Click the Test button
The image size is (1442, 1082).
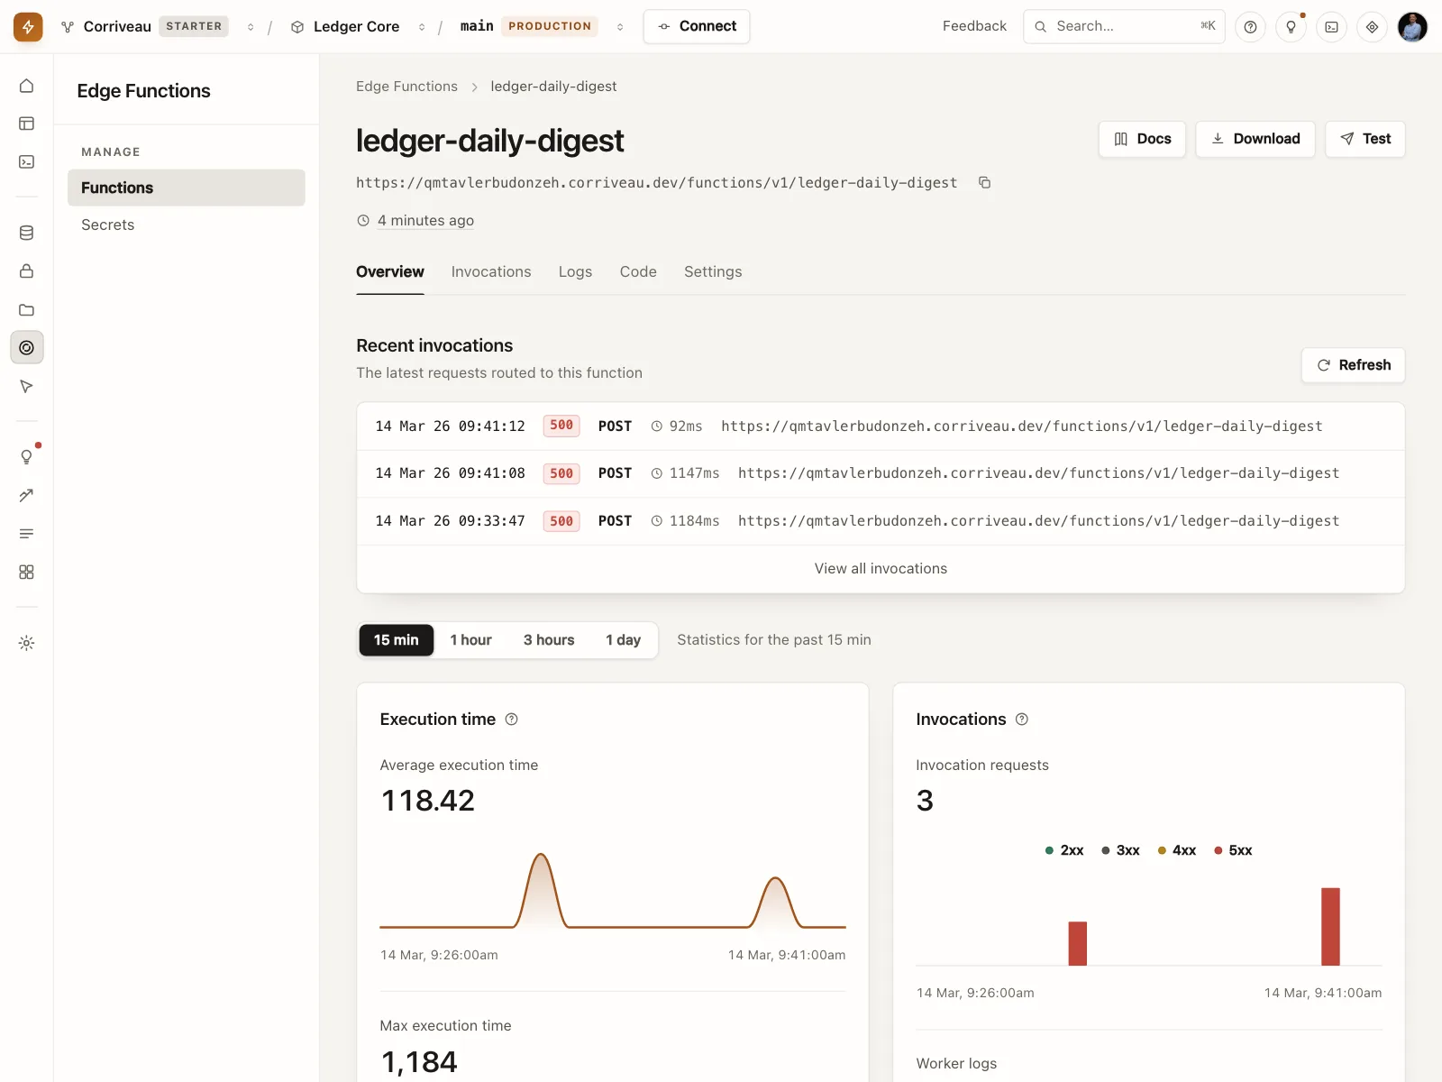[1365, 139]
